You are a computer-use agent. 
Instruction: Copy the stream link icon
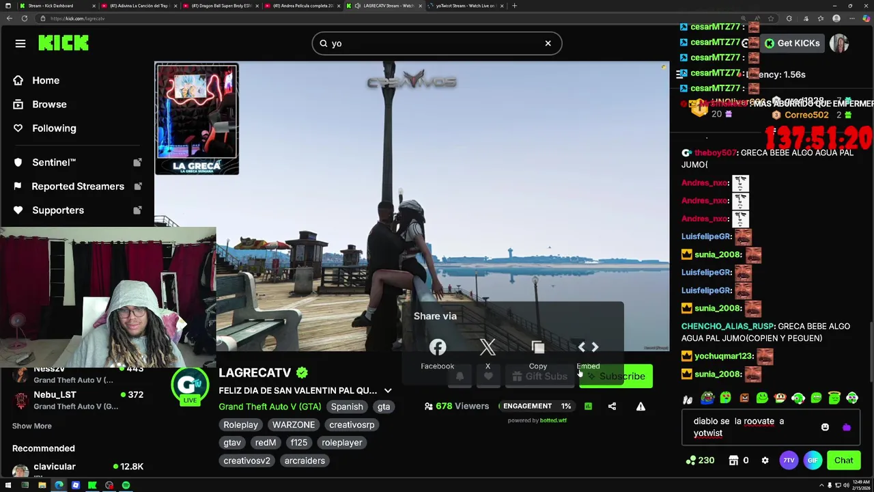tap(538, 348)
